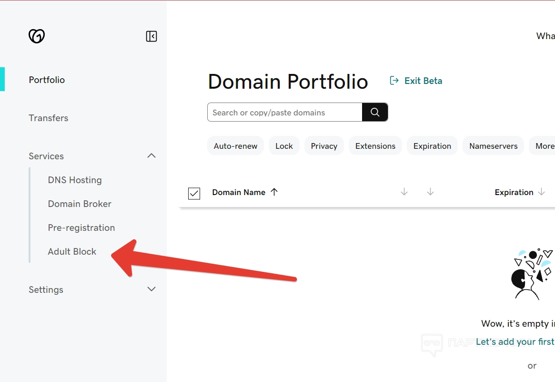This screenshot has height=382, width=555.
Task: Sort by Expiration arrow icon
Action: pos(541,192)
